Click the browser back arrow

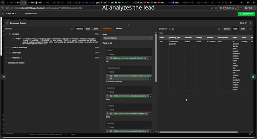pos(3,8)
